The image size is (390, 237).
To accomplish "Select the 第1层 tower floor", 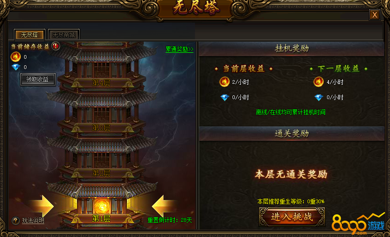I will [101, 218].
